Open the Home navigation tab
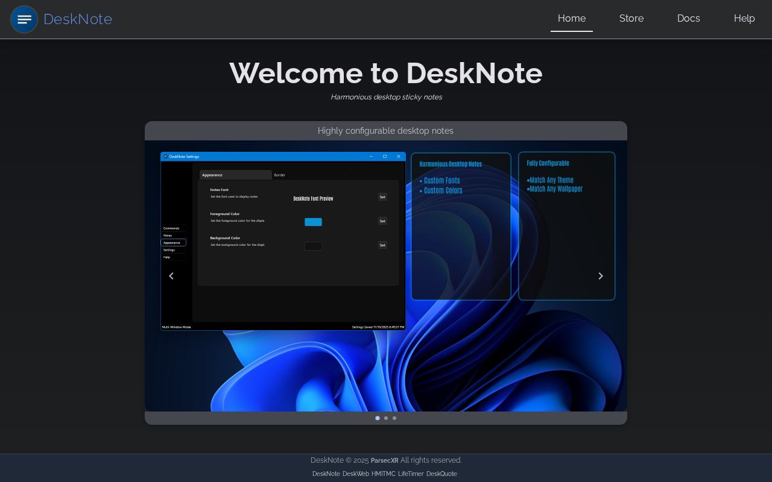772x482 pixels. click(572, 19)
